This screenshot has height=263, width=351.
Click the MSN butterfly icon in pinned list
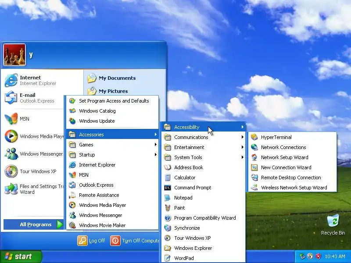tap(11, 118)
